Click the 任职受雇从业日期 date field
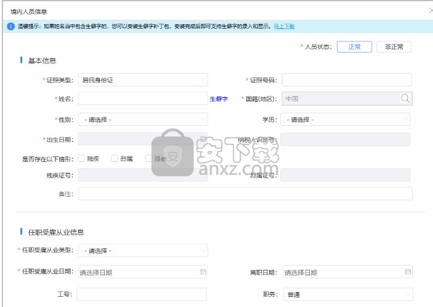433x307 pixels. click(142, 272)
